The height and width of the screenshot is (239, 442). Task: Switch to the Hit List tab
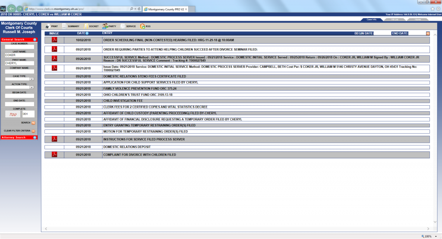pyautogui.click(x=395, y=19)
